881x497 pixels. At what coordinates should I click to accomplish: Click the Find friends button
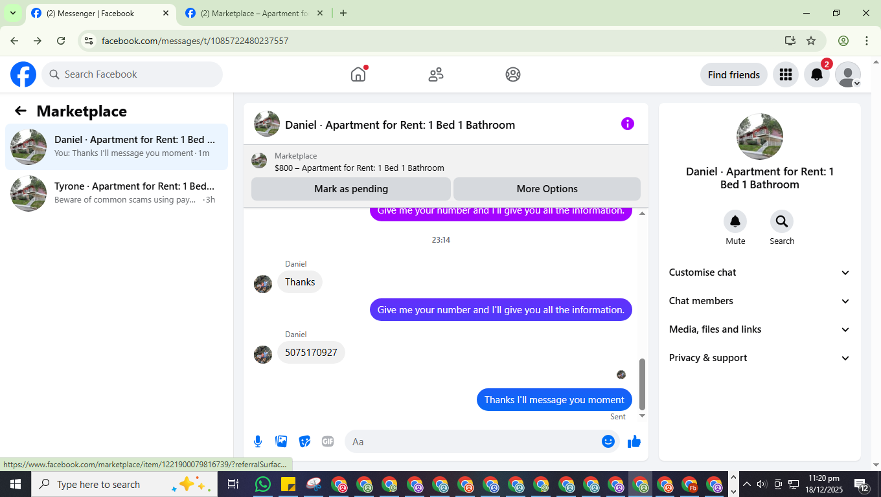coord(734,74)
